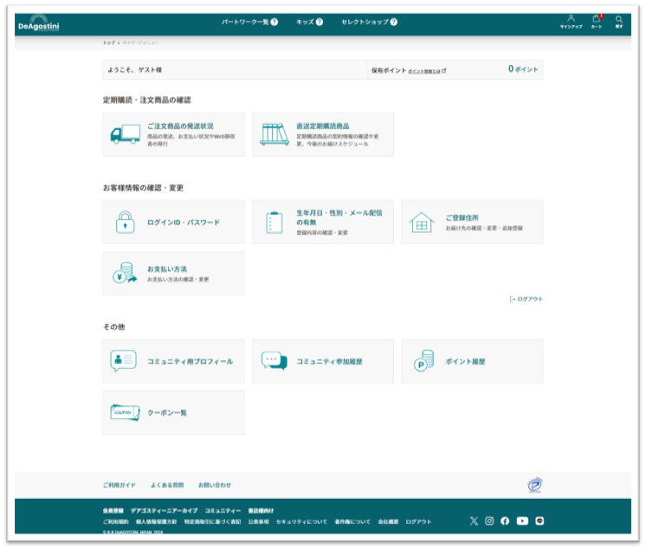This screenshot has height=550, width=646.
Task: Click the search magnifier icon
Action: (x=619, y=22)
